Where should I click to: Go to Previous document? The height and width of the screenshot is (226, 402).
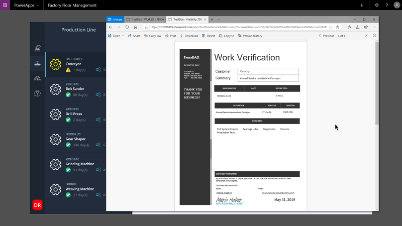pos(326,36)
